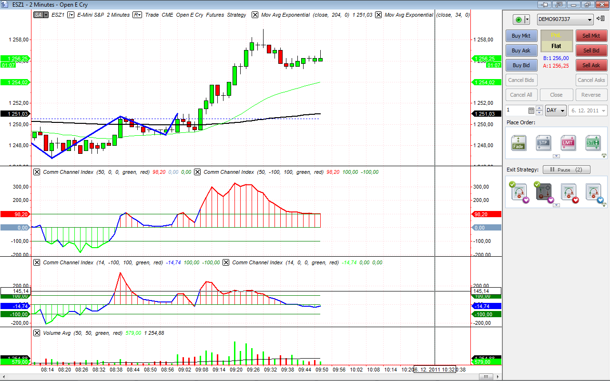Click the green connection status indicator

[x=518, y=20]
